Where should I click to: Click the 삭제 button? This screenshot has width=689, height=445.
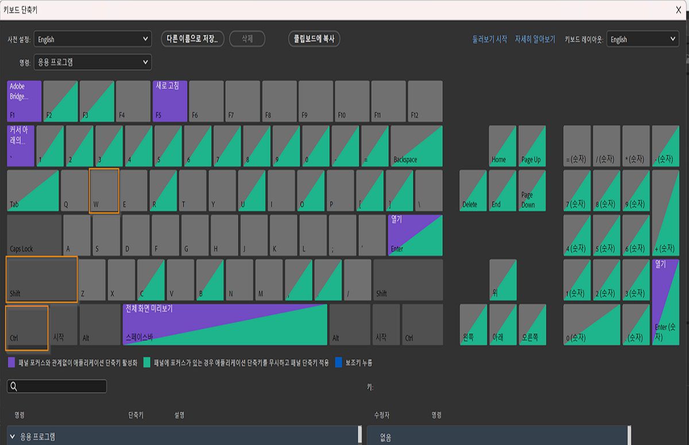[247, 39]
